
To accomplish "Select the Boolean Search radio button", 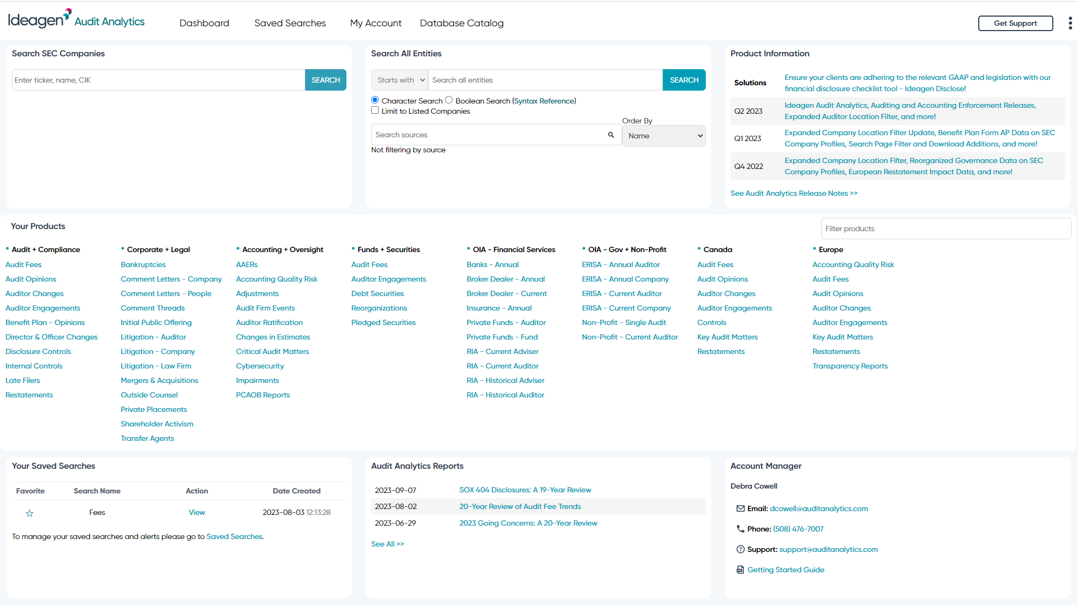I will [449, 100].
